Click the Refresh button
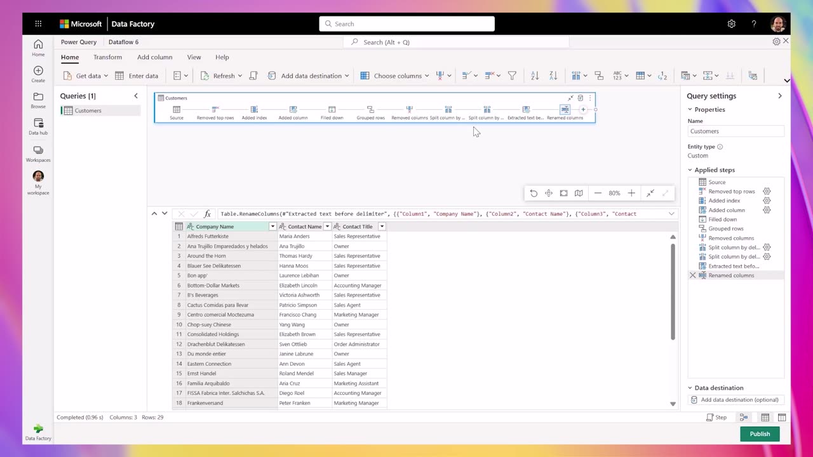 click(217, 76)
